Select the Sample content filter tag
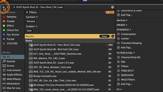 [x=31, y=21]
